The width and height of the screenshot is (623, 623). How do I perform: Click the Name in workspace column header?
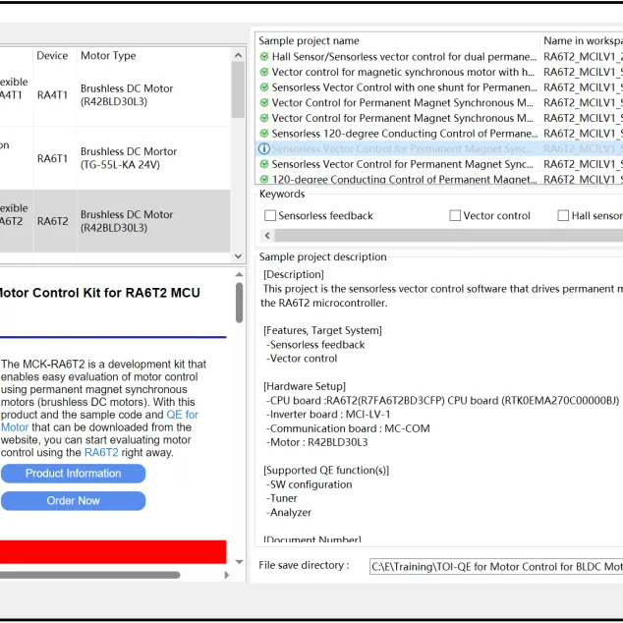coord(582,40)
